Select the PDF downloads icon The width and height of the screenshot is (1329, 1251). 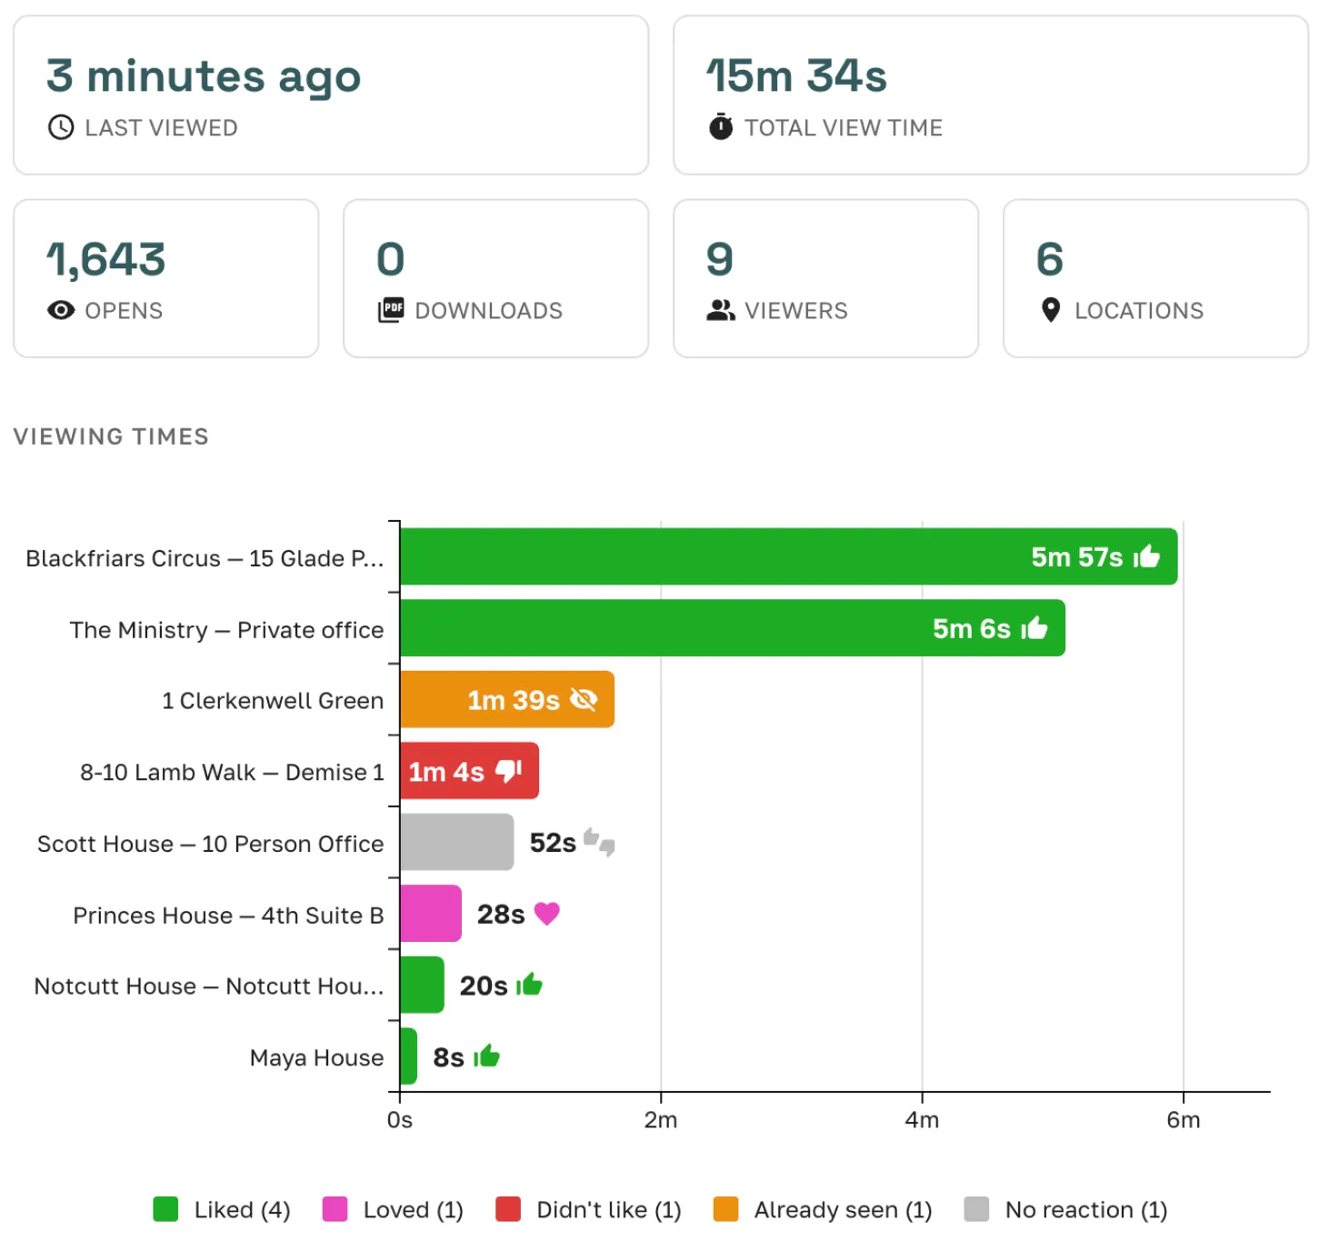(x=391, y=310)
